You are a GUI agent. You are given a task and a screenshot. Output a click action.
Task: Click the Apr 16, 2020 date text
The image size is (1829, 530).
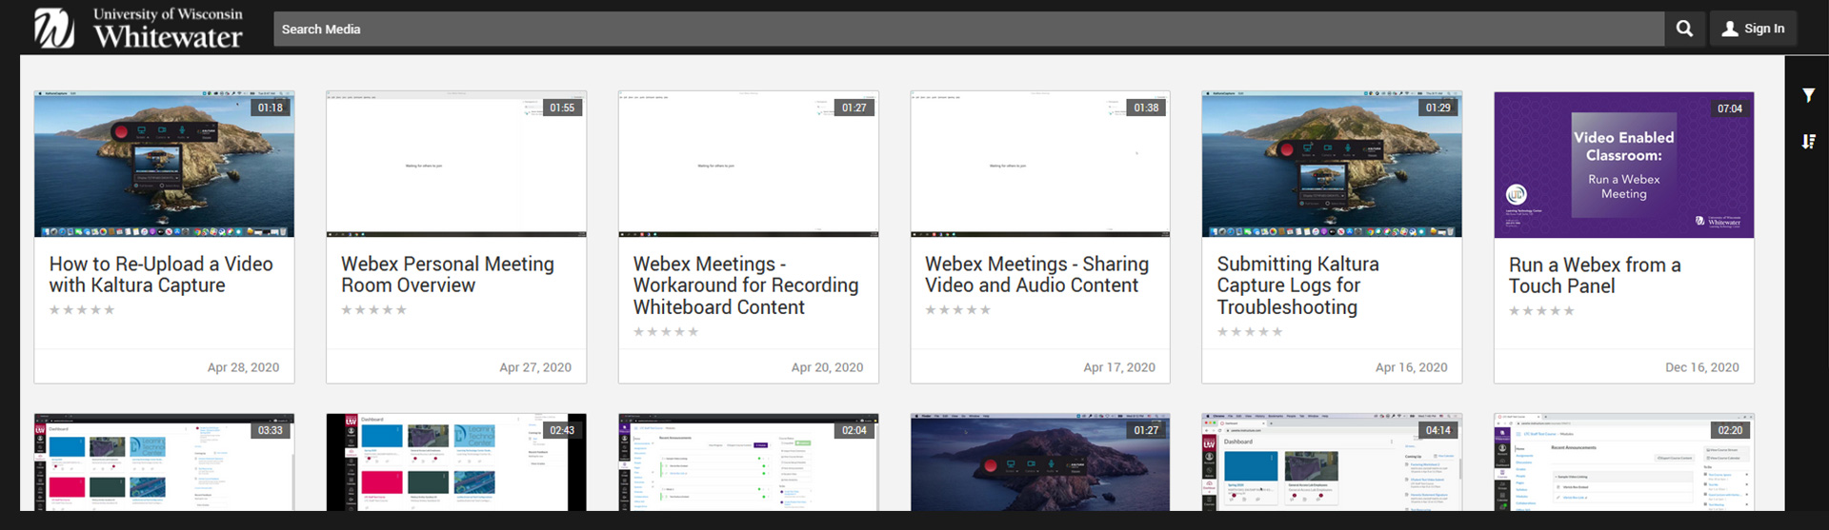pyautogui.click(x=1411, y=367)
